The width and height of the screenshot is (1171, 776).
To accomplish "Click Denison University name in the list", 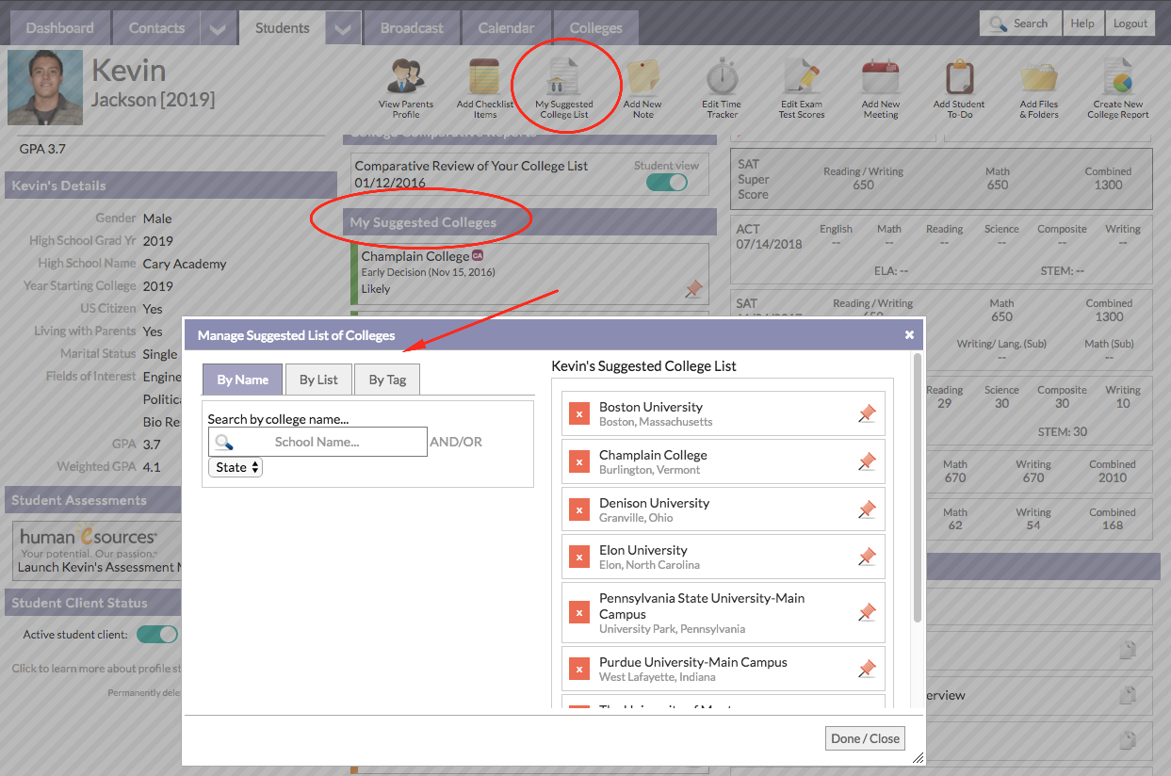I will click(655, 503).
